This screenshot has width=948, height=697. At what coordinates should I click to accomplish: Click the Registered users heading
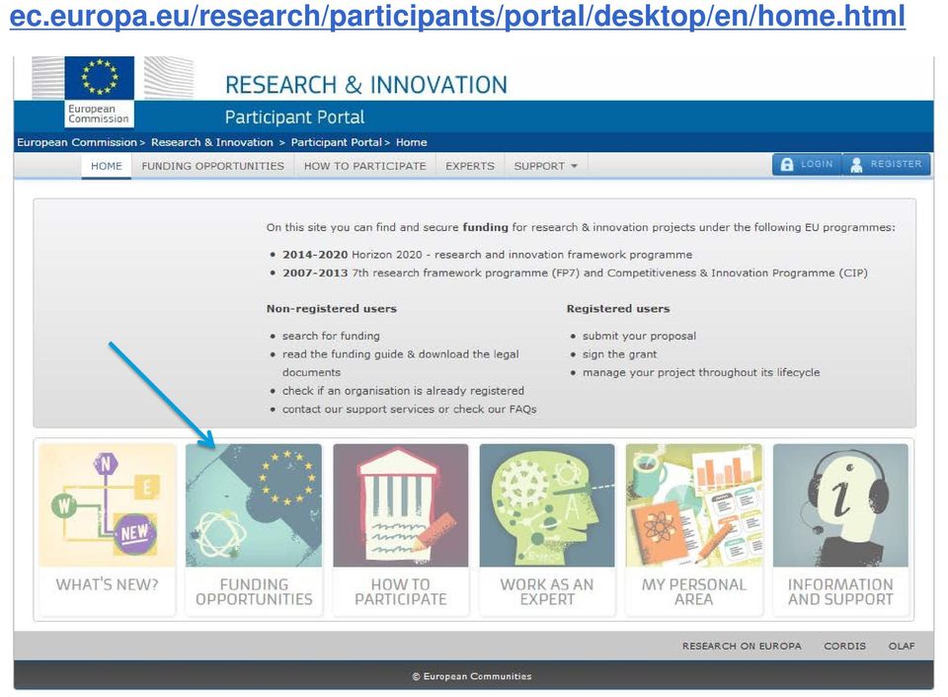[x=618, y=308]
